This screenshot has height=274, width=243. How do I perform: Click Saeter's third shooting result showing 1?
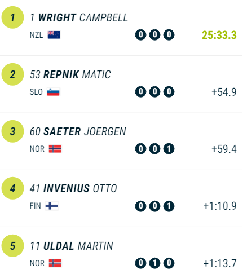169,149
